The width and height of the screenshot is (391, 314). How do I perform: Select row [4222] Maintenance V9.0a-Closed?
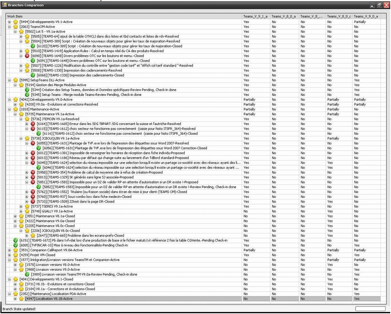[x=193, y=221]
